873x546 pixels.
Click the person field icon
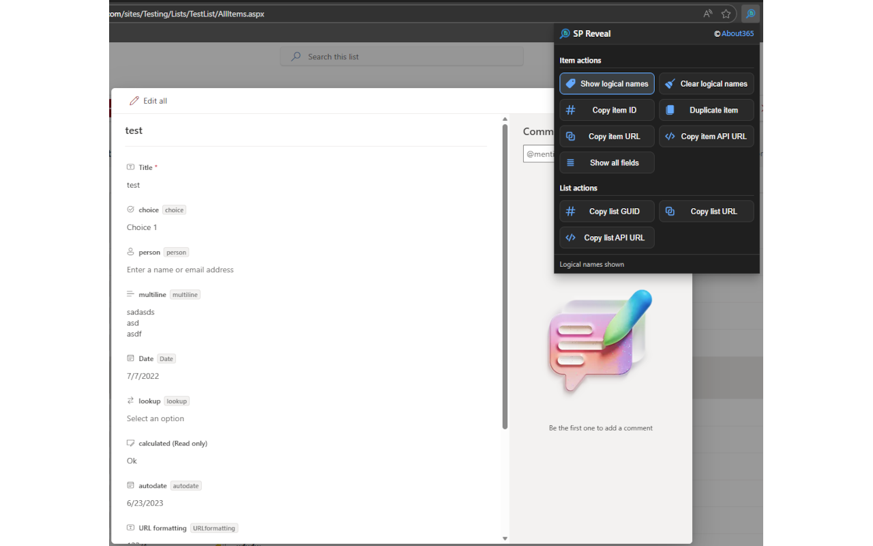point(131,252)
